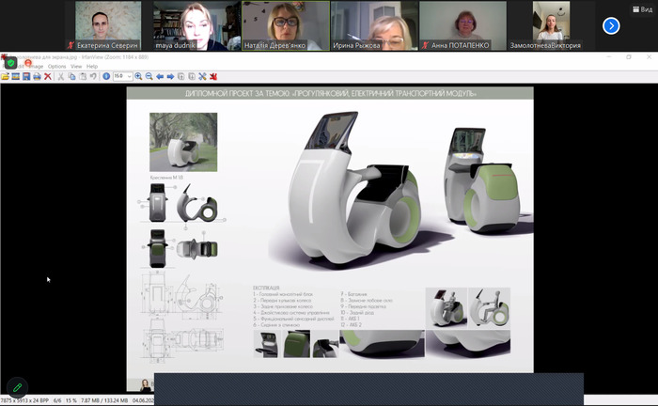658x406 pixels.
Task: Expand the zoom percentage dropdown
Action: point(130,77)
